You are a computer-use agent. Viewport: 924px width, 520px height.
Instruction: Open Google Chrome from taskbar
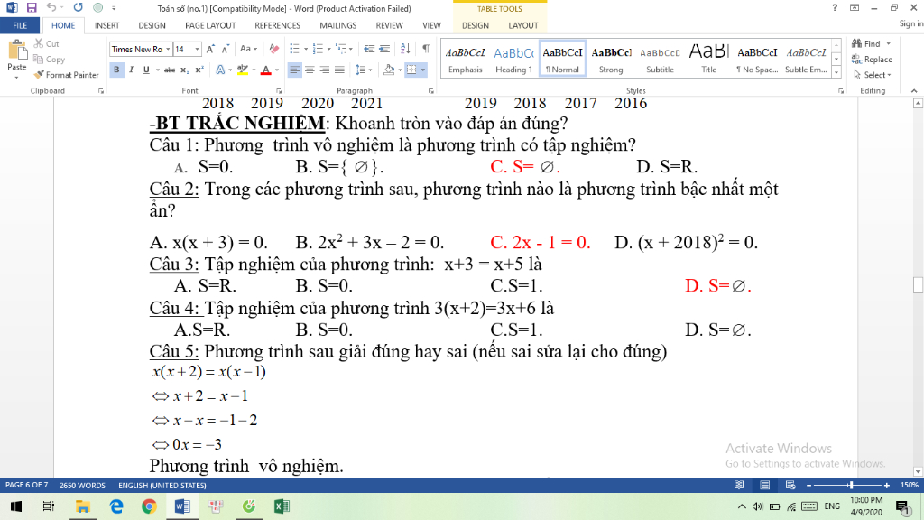[x=149, y=506]
